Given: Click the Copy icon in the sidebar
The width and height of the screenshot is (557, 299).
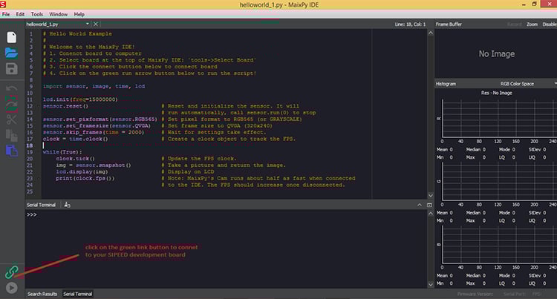Looking at the screenshot, I should pyautogui.click(x=11, y=135).
